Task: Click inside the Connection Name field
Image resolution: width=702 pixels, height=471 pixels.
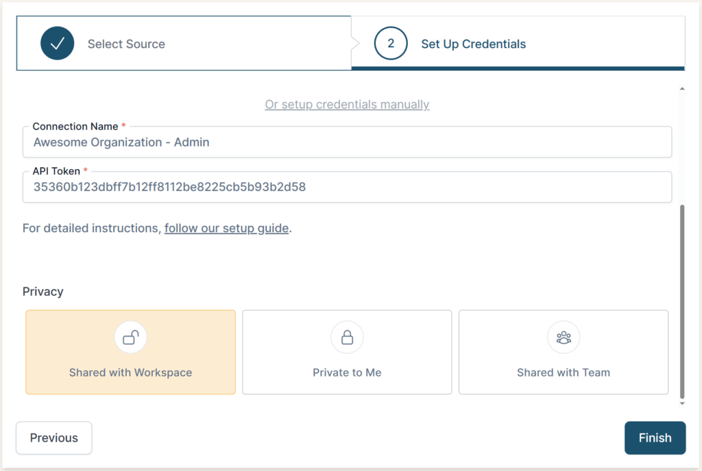Action: tap(347, 142)
